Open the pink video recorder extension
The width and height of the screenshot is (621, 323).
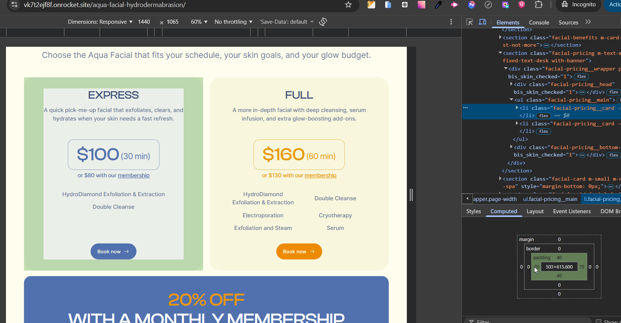[x=455, y=5]
